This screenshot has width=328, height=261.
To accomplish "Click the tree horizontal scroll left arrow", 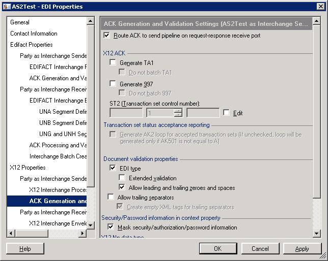I will click(x=11, y=233).
